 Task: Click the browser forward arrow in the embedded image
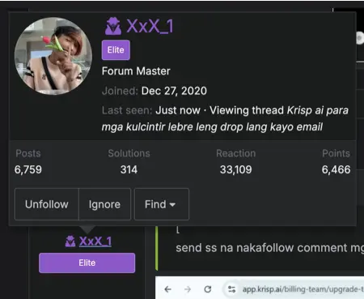pyautogui.click(x=188, y=289)
